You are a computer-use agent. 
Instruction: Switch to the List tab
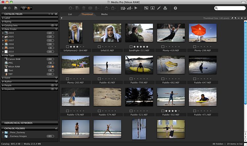[70, 14]
